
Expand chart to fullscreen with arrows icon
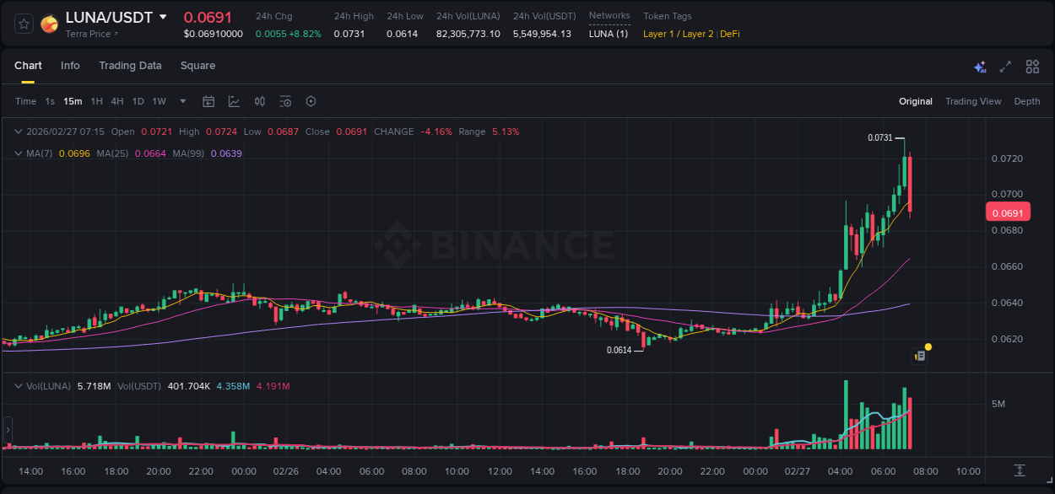point(1004,66)
